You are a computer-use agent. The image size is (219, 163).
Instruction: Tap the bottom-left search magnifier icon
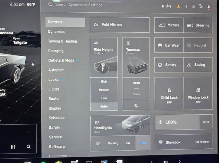(28, 147)
